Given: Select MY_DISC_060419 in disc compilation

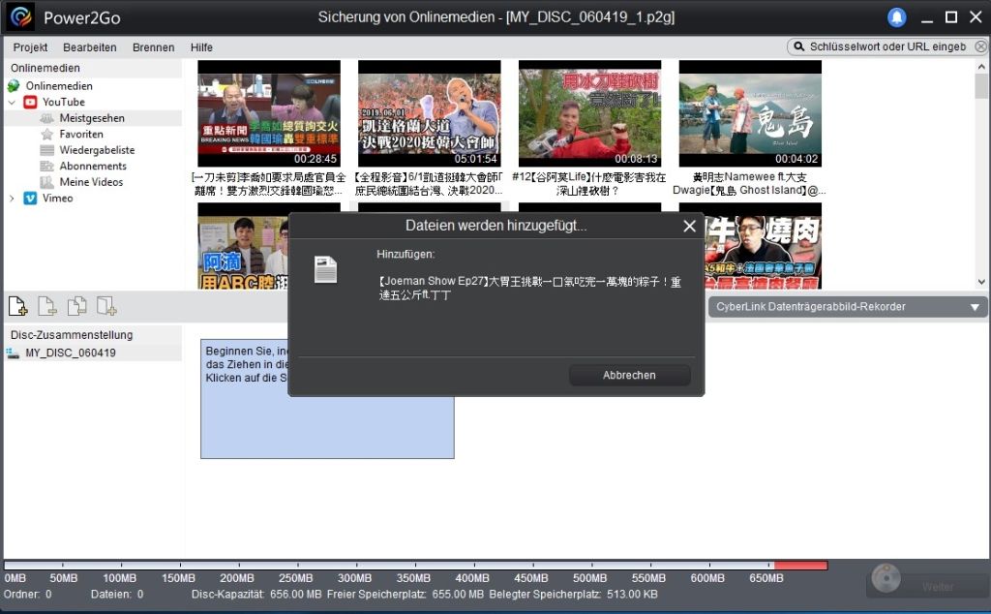Looking at the screenshot, I should tap(70, 353).
